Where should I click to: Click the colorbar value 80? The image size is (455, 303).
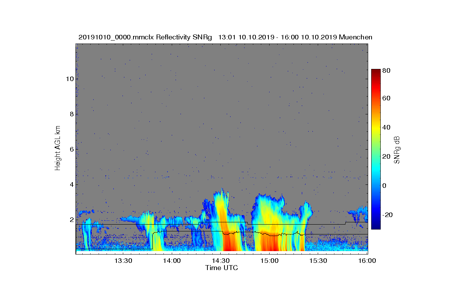coord(387,70)
